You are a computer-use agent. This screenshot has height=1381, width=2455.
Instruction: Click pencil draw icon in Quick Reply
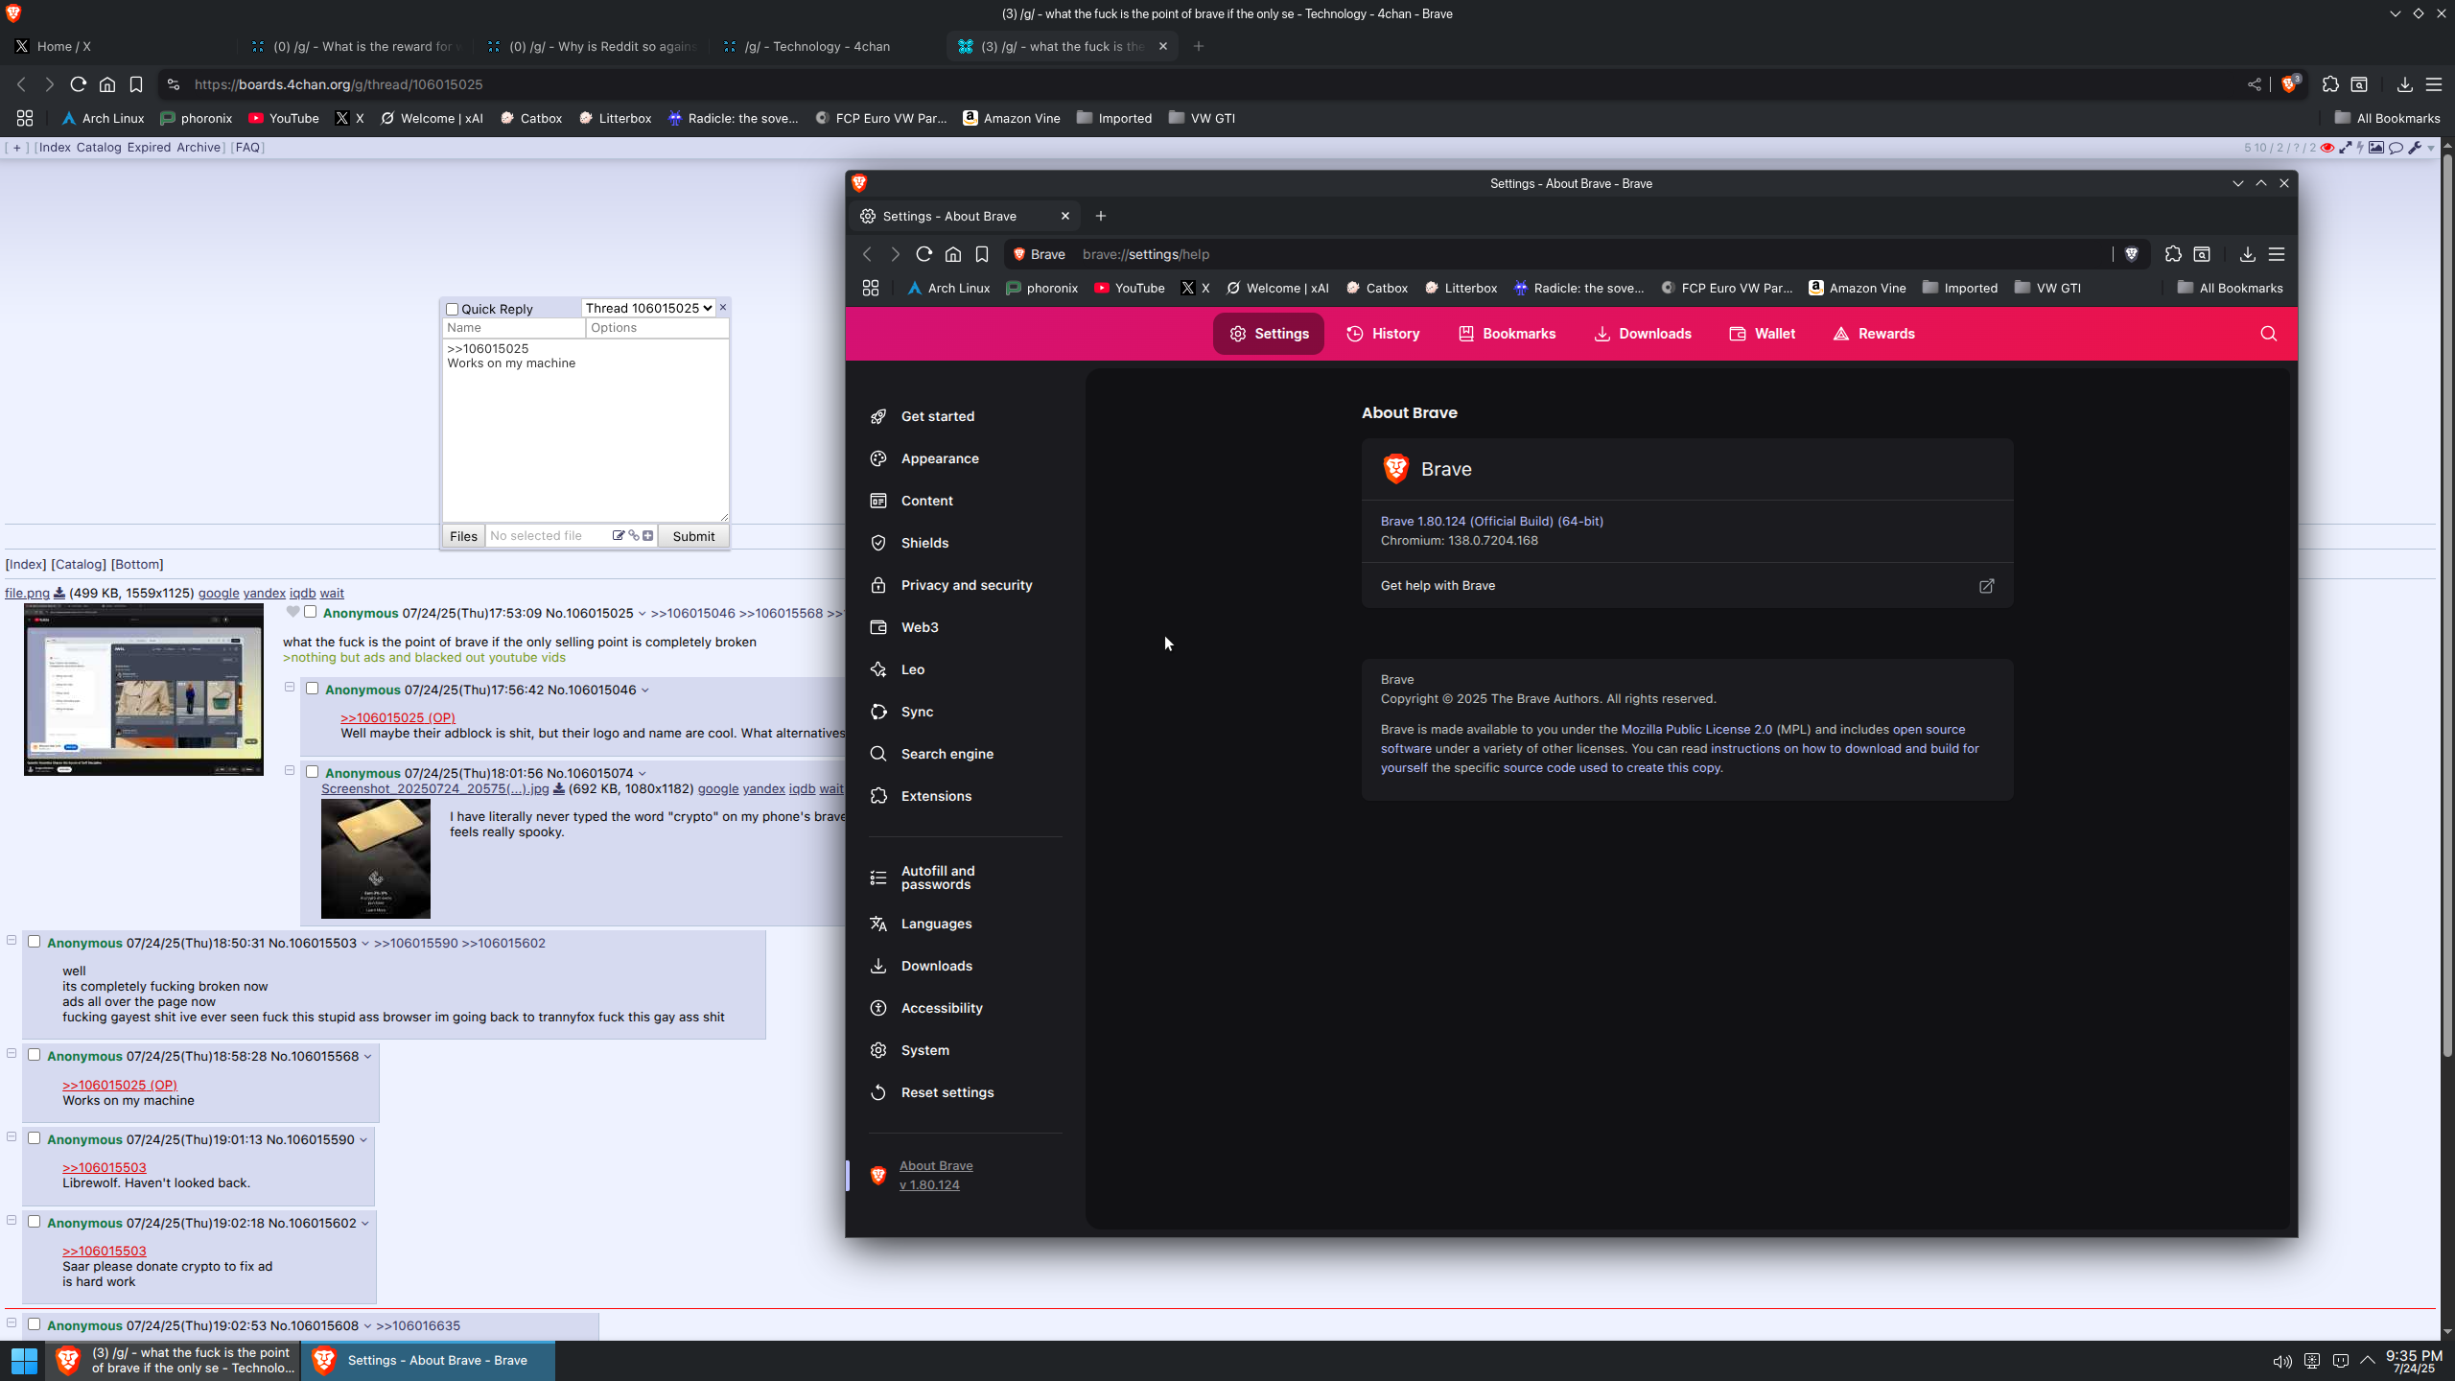pyautogui.click(x=619, y=536)
